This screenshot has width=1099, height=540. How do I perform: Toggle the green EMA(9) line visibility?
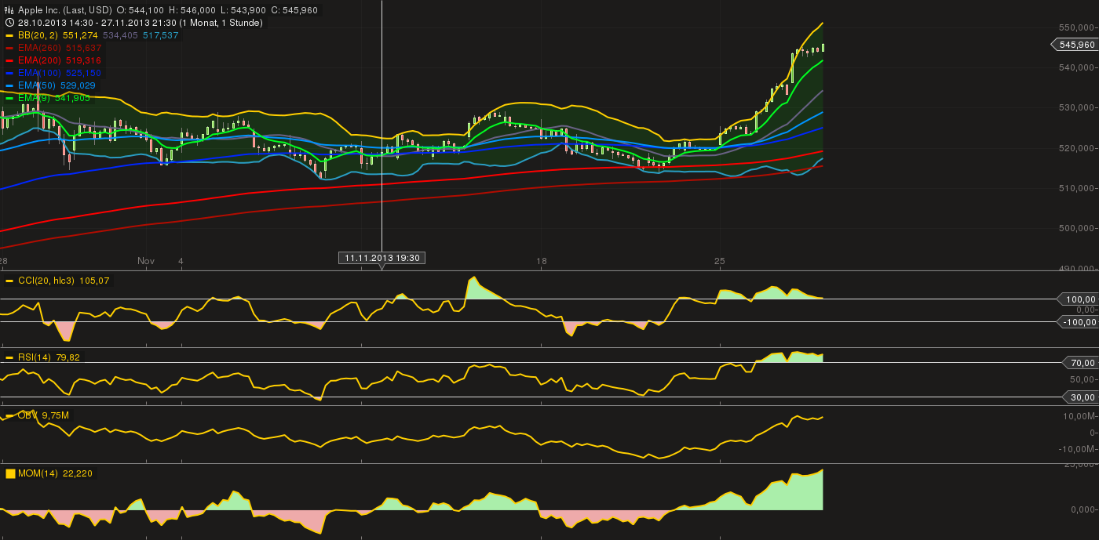[9, 98]
